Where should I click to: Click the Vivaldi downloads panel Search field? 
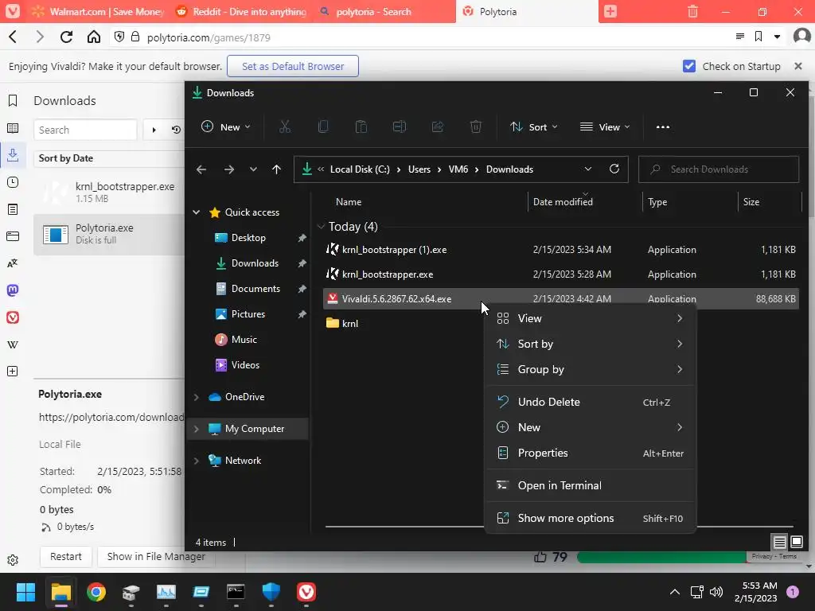pos(85,130)
